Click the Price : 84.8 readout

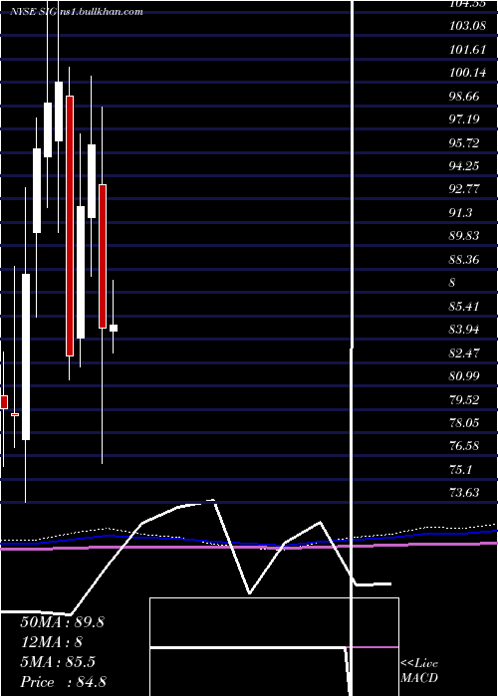pos(63,682)
